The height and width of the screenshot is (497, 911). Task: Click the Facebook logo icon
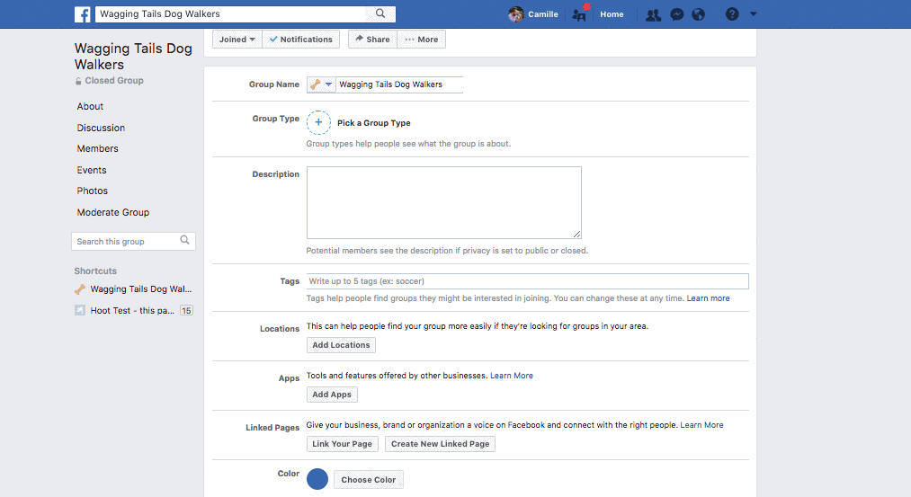pos(83,14)
